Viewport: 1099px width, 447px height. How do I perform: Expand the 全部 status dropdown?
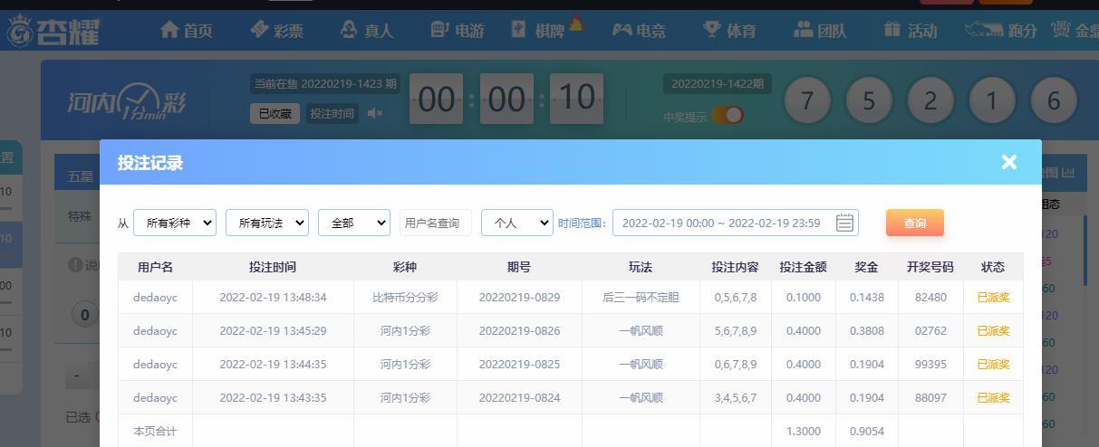(x=353, y=223)
